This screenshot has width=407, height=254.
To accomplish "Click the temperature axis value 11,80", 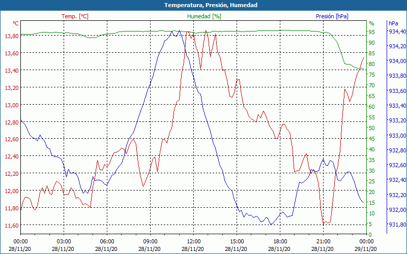I will [x=12, y=208].
